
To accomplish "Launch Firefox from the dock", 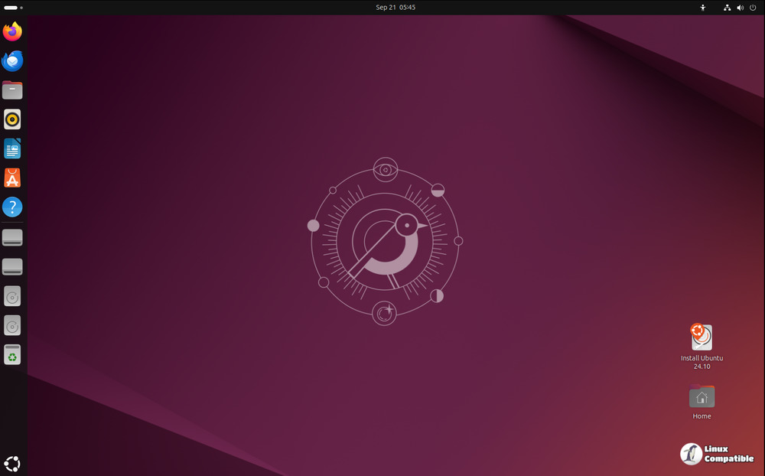I will pyautogui.click(x=12, y=31).
